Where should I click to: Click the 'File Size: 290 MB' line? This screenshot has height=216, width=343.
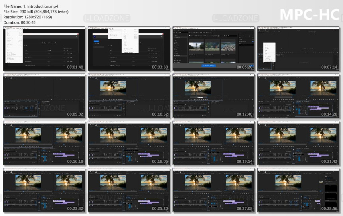[x=36, y=12]
